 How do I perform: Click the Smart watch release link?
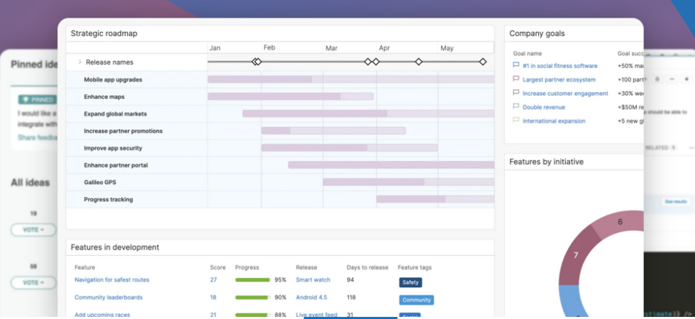coord(313,279)
